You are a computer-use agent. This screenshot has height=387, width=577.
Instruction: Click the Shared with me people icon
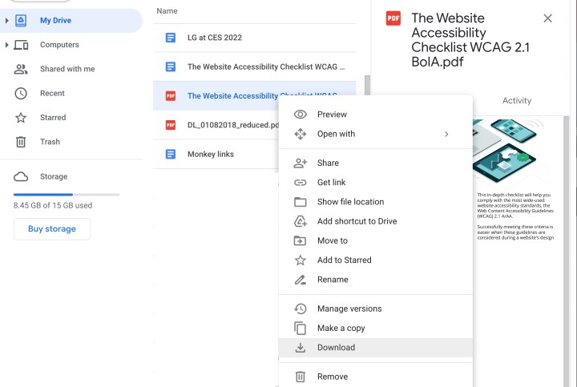point(21,69)
